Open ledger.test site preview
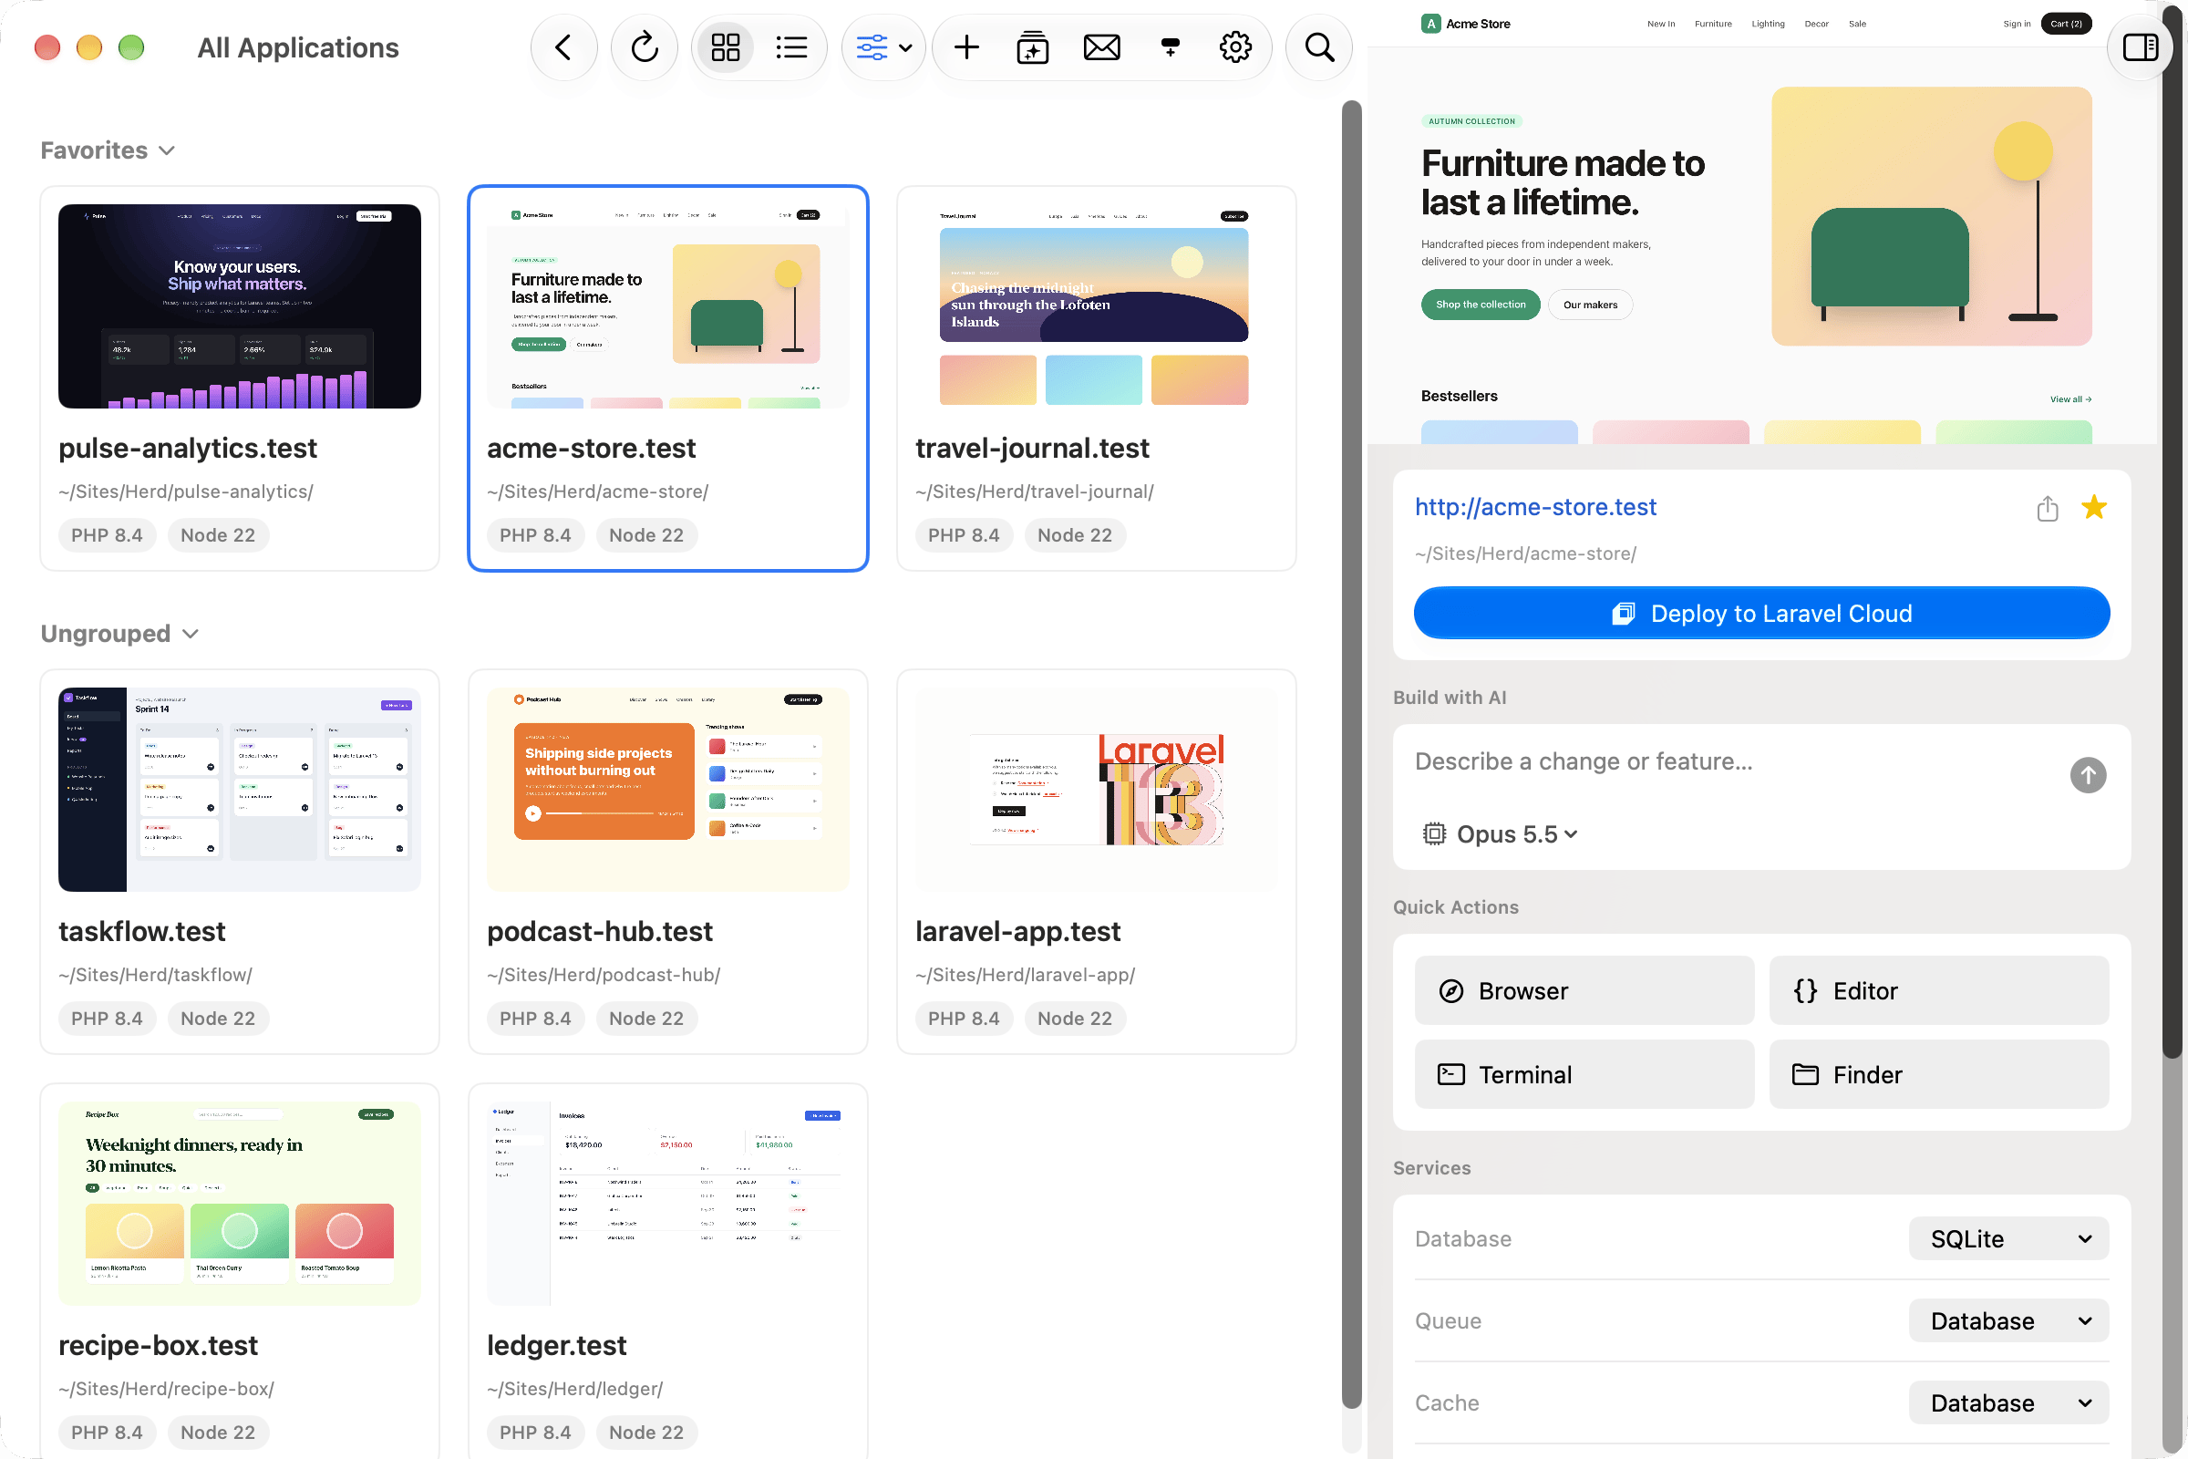The width and height of the screenshot is (2188, 1459). [x=668, y=1203]
